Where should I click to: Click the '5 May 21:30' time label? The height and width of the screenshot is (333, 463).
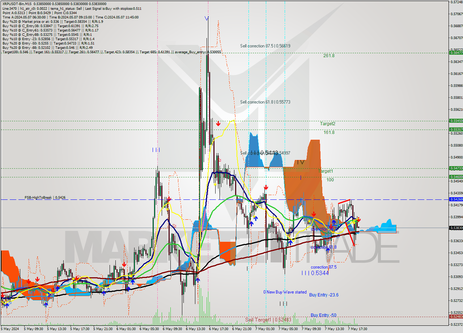pyautogui.click(x=103, y=329)
